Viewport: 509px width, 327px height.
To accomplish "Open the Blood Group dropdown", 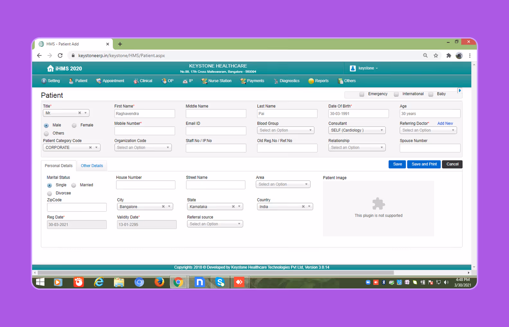I will (x=286, y=130).
